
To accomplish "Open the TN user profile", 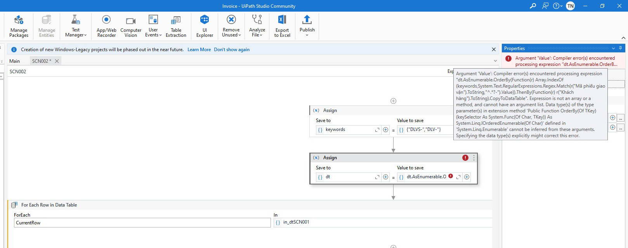I will (x=570, y=6).
